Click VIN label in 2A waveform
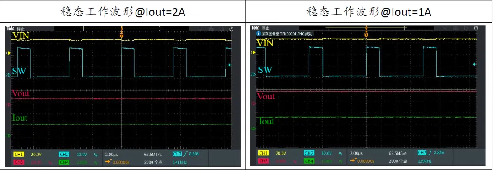The width and height of the screenshot is (493, 170). 21,36
